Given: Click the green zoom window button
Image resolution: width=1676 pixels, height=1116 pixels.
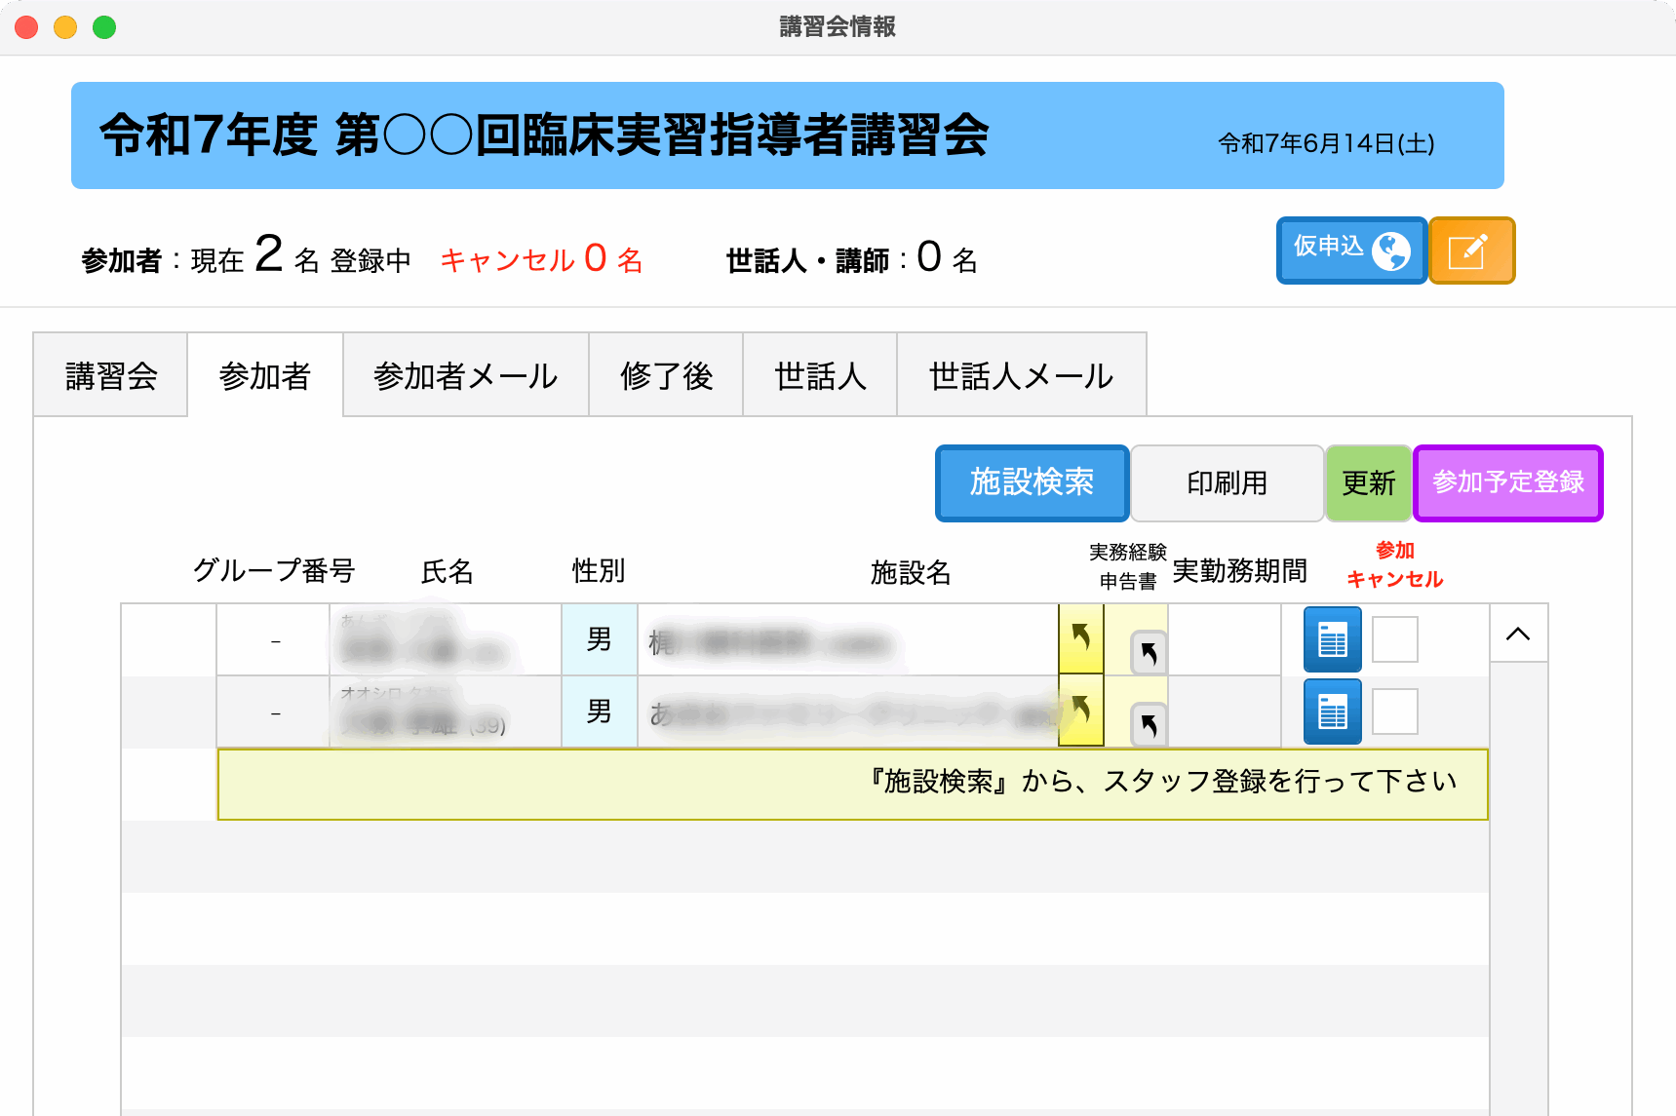Looking at the screenshot, I should 104,27.
